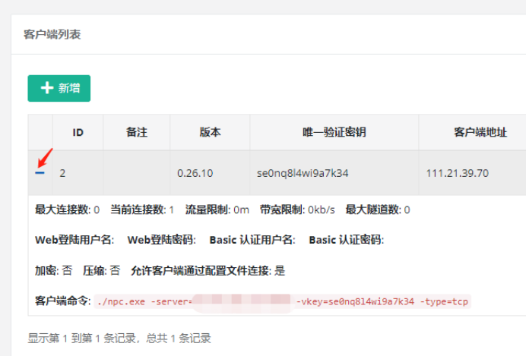Viewport: 526px width, 356px height.
Task: Click client address 111.21.39.70
Action: [x=458, y=173]
